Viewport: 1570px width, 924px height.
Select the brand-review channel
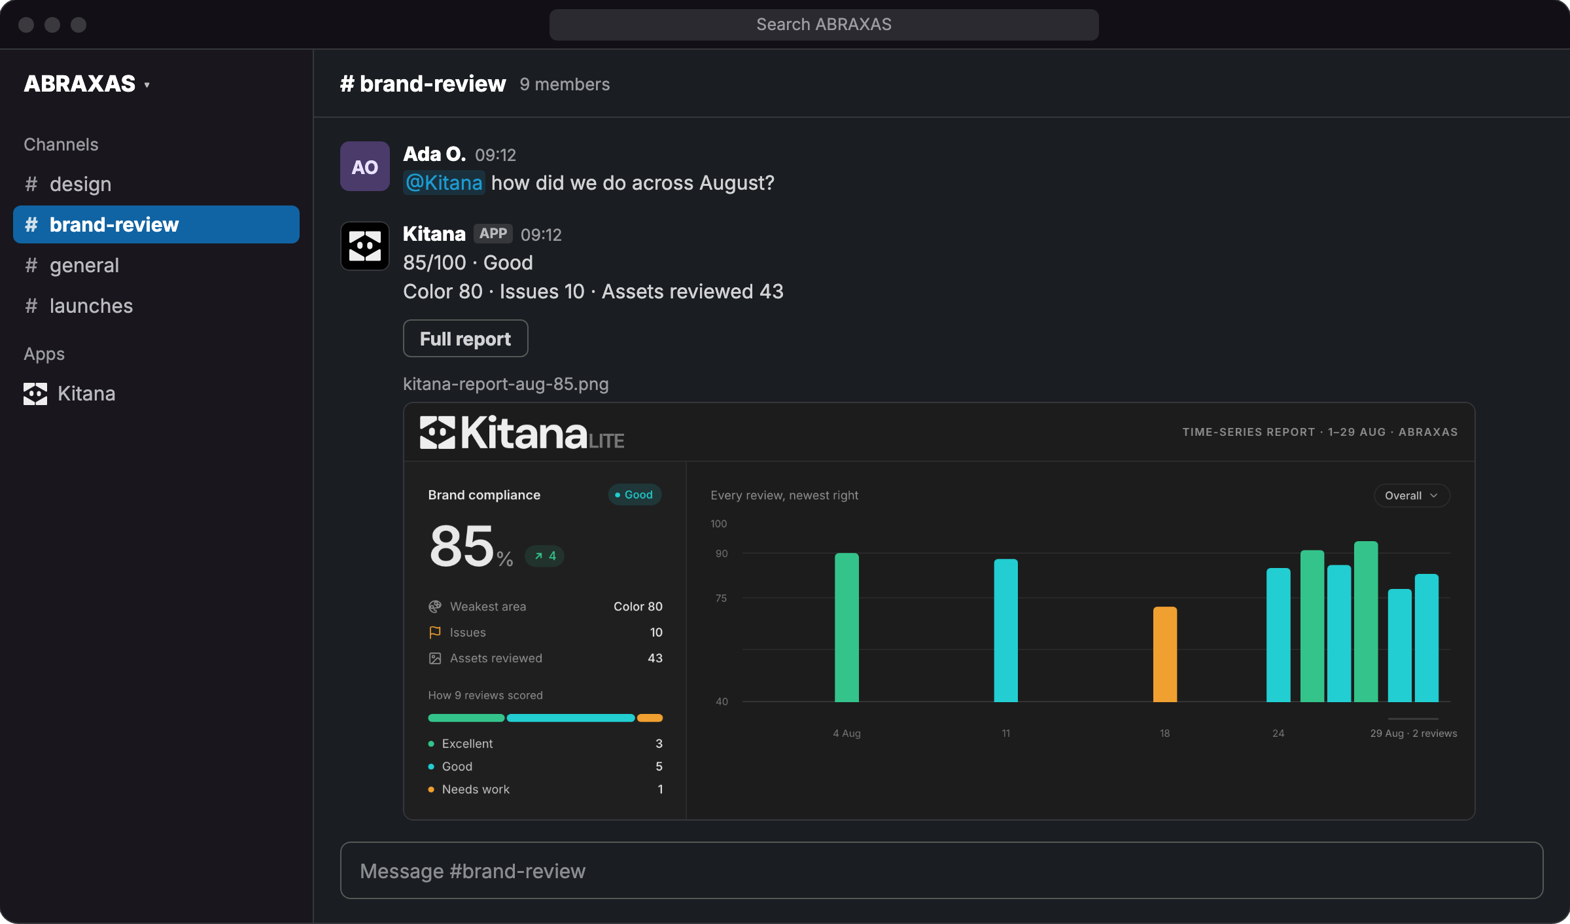click(x=156, y=224)
